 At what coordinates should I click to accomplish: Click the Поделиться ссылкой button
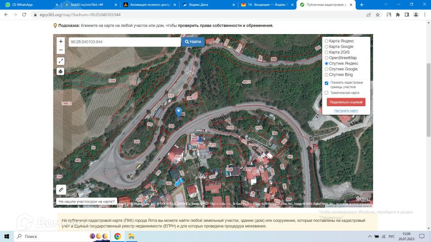tap(346, 102)
